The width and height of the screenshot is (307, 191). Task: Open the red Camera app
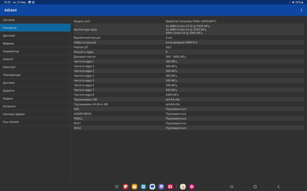coord(170,187)
